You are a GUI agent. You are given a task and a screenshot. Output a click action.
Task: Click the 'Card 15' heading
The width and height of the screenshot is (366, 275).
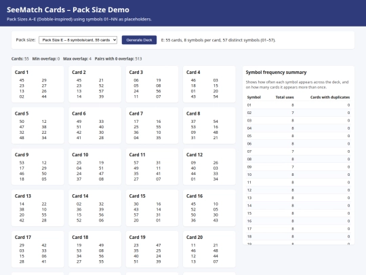(137, 196)
